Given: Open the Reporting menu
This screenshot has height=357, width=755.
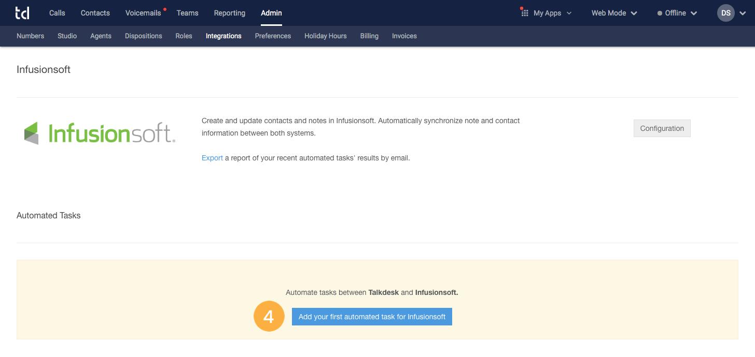Looking at the screenshot, I should 229,12.
